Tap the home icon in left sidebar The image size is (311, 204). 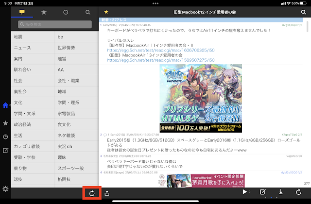click(5, 105)
